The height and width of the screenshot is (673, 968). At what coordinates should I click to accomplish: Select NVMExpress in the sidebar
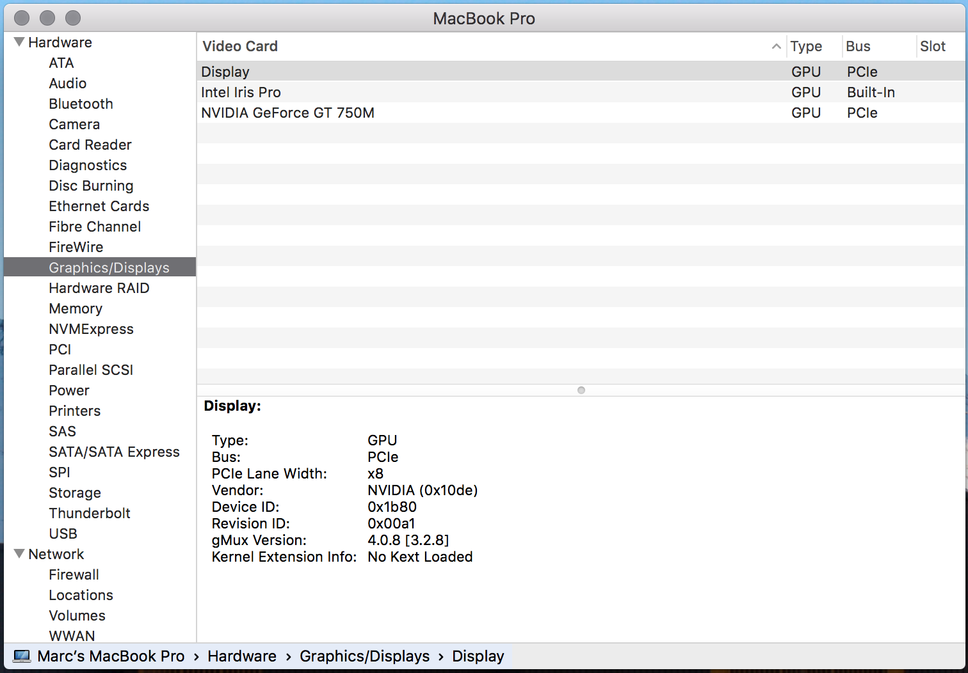click(x=92, y=329)
